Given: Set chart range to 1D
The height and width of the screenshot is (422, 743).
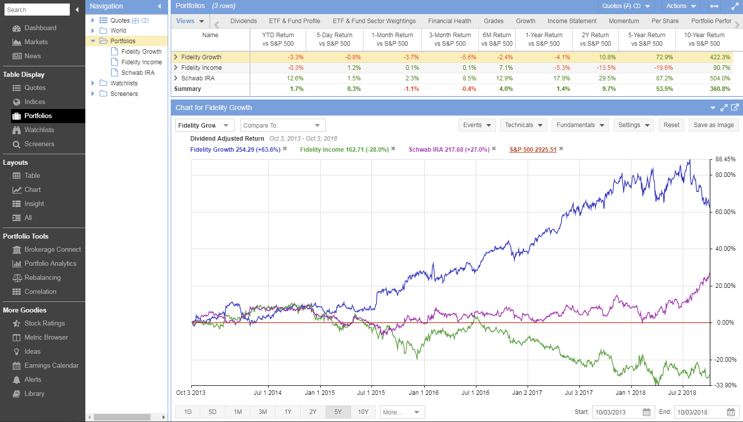Looking at the screenshot, I should point(188,412).
